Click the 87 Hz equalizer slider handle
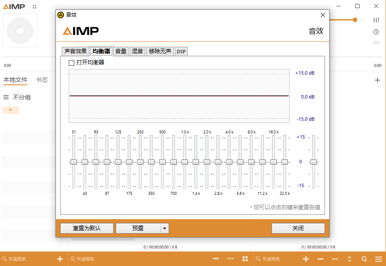Image resolution: width=386 pixels, height=266 pixels. [107, 162]
